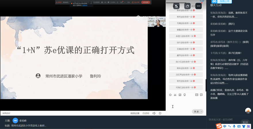Click the Sogou S logo on IME bar

pos(219,126)
